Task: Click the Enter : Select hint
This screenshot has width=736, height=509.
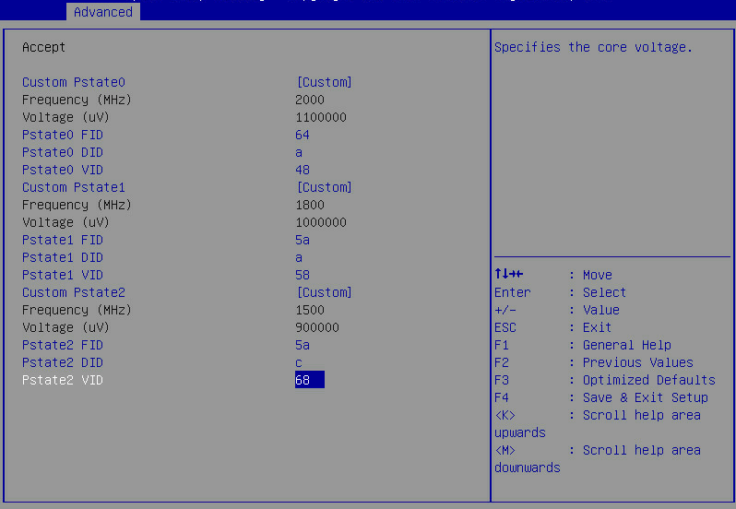Action: click(x=560, y=292)
